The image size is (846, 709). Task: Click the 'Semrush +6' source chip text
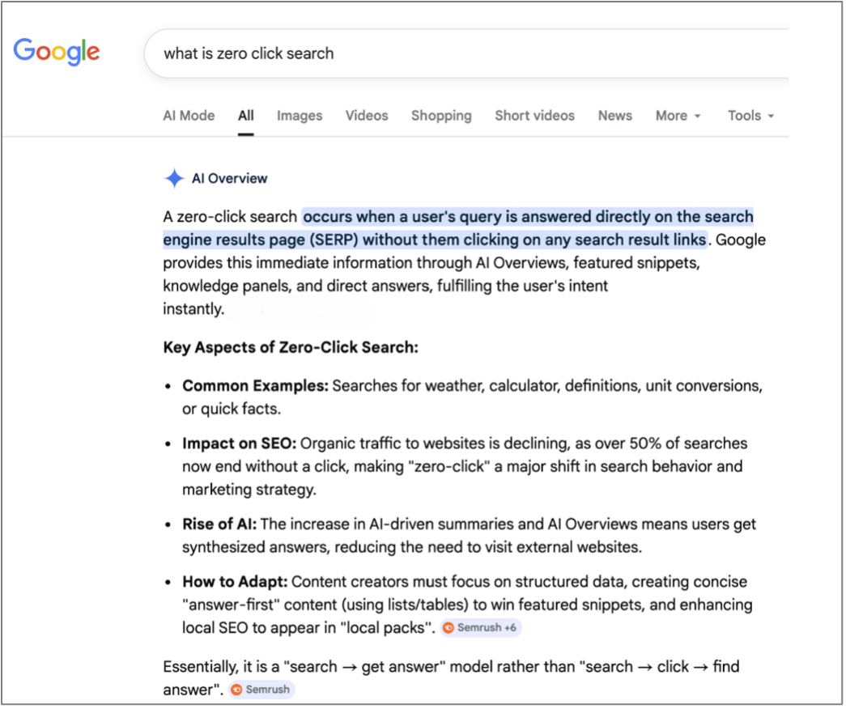[486, 627]
